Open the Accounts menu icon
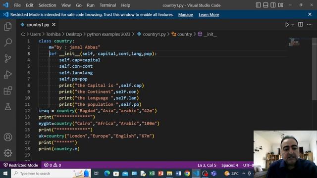Image resolution: width=317 pixels, height=178 pixels. coord(8,137)
